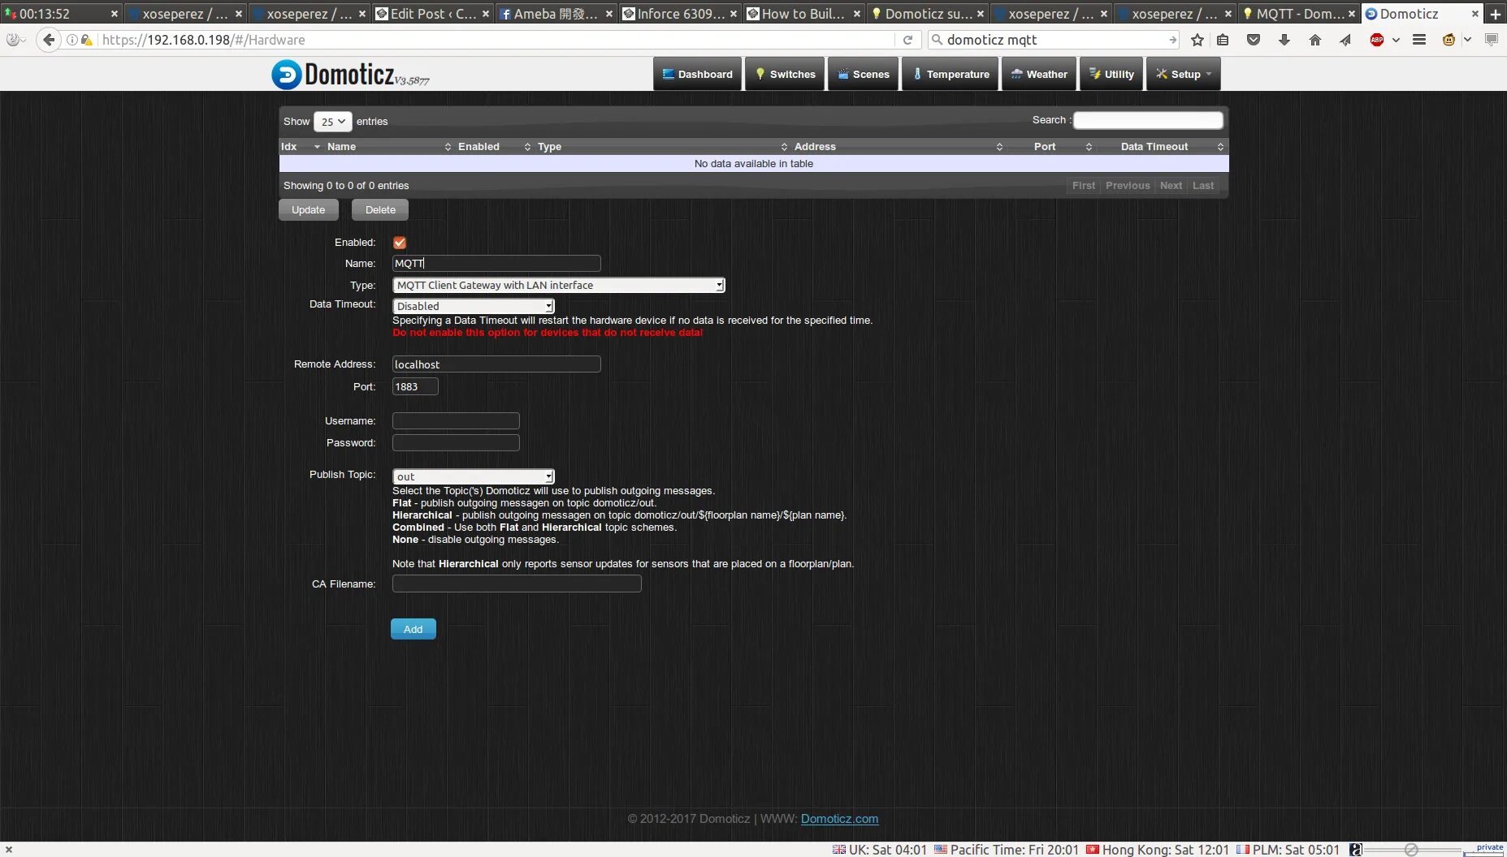The image size is (1507, 857).
Task: Go to the Next table page
Action: pyautogui.click(x=1171, y=186)
